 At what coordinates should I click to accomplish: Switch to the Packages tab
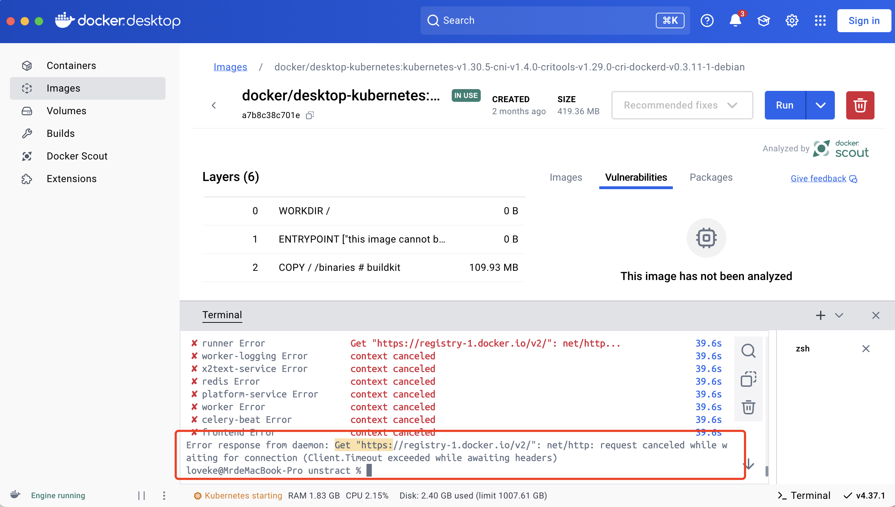click(711, 177)
